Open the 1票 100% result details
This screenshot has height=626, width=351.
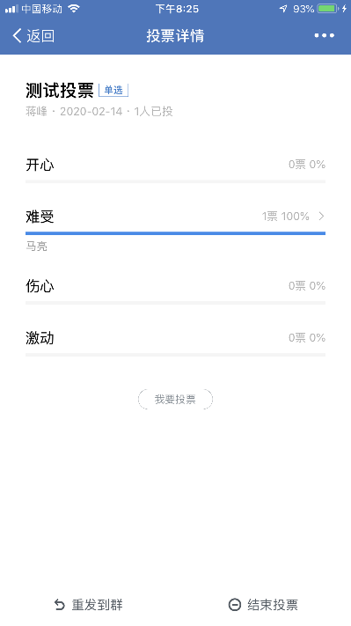click(x=286, y=217)
